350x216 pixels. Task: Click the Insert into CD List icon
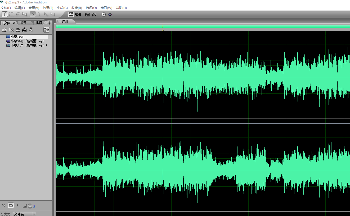[31, 30]
